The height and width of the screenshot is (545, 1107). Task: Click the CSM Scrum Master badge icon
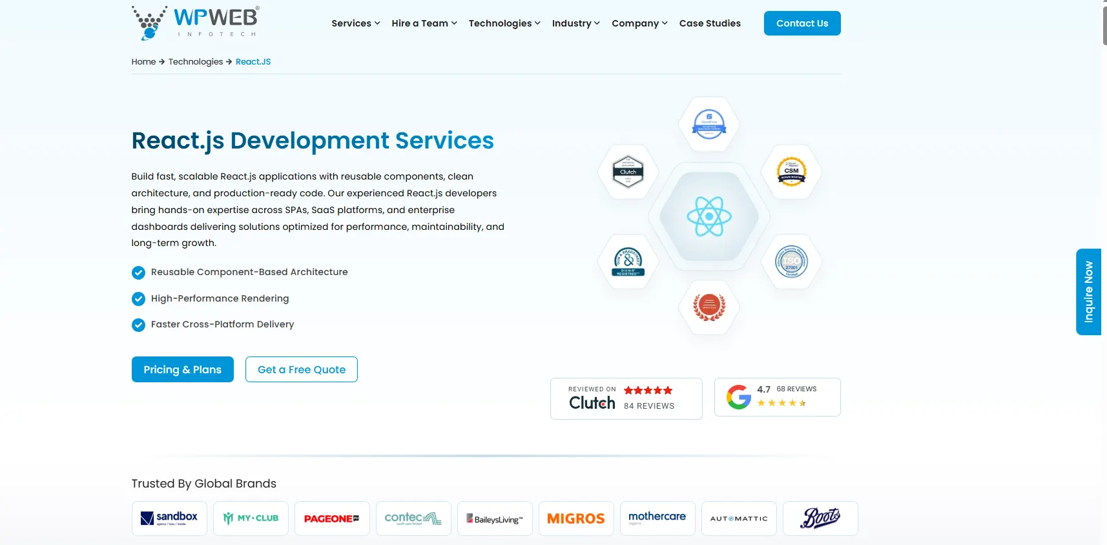pos(791,172)
